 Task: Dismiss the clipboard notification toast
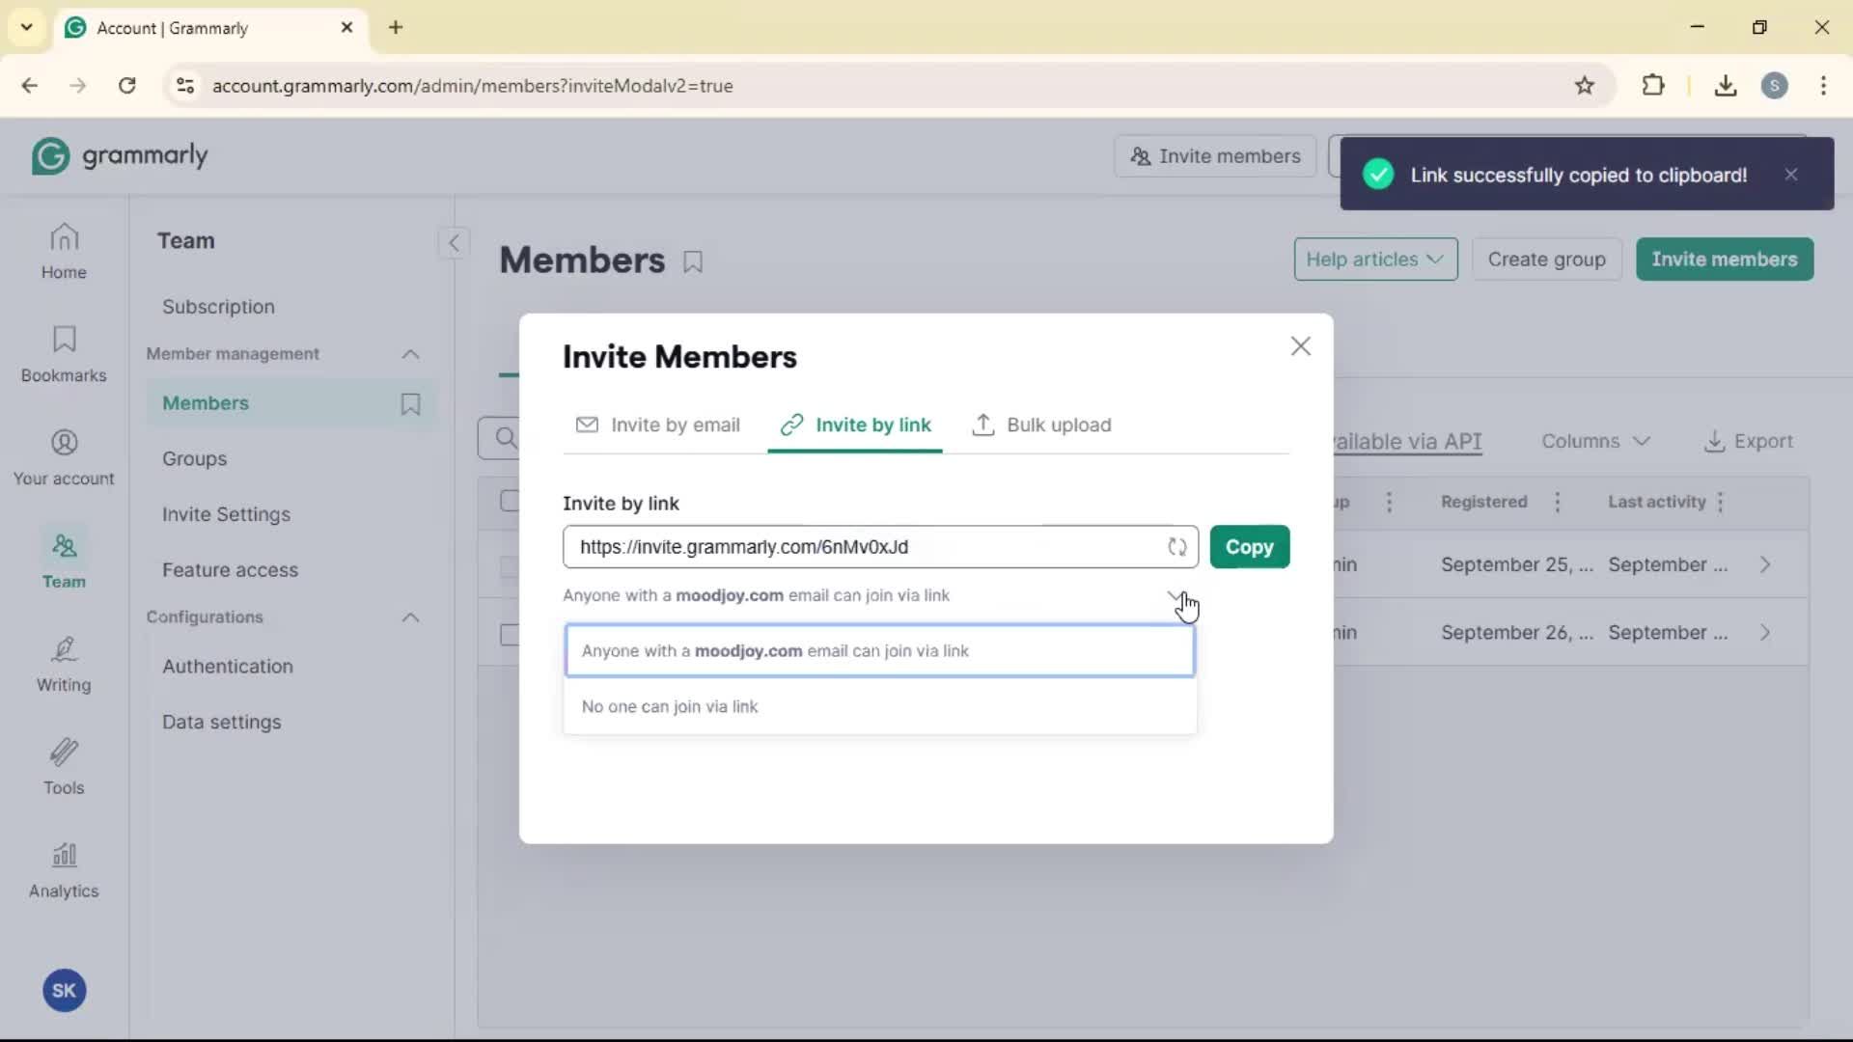1791,175
